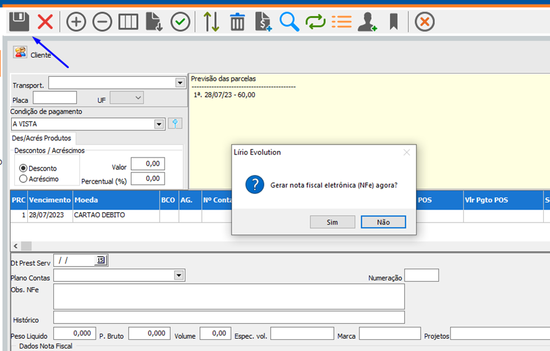Image resolution: width=550 pixels, height=351 pixels.
Task: Click the save floppy disk icon
Action: pos(19,22)
